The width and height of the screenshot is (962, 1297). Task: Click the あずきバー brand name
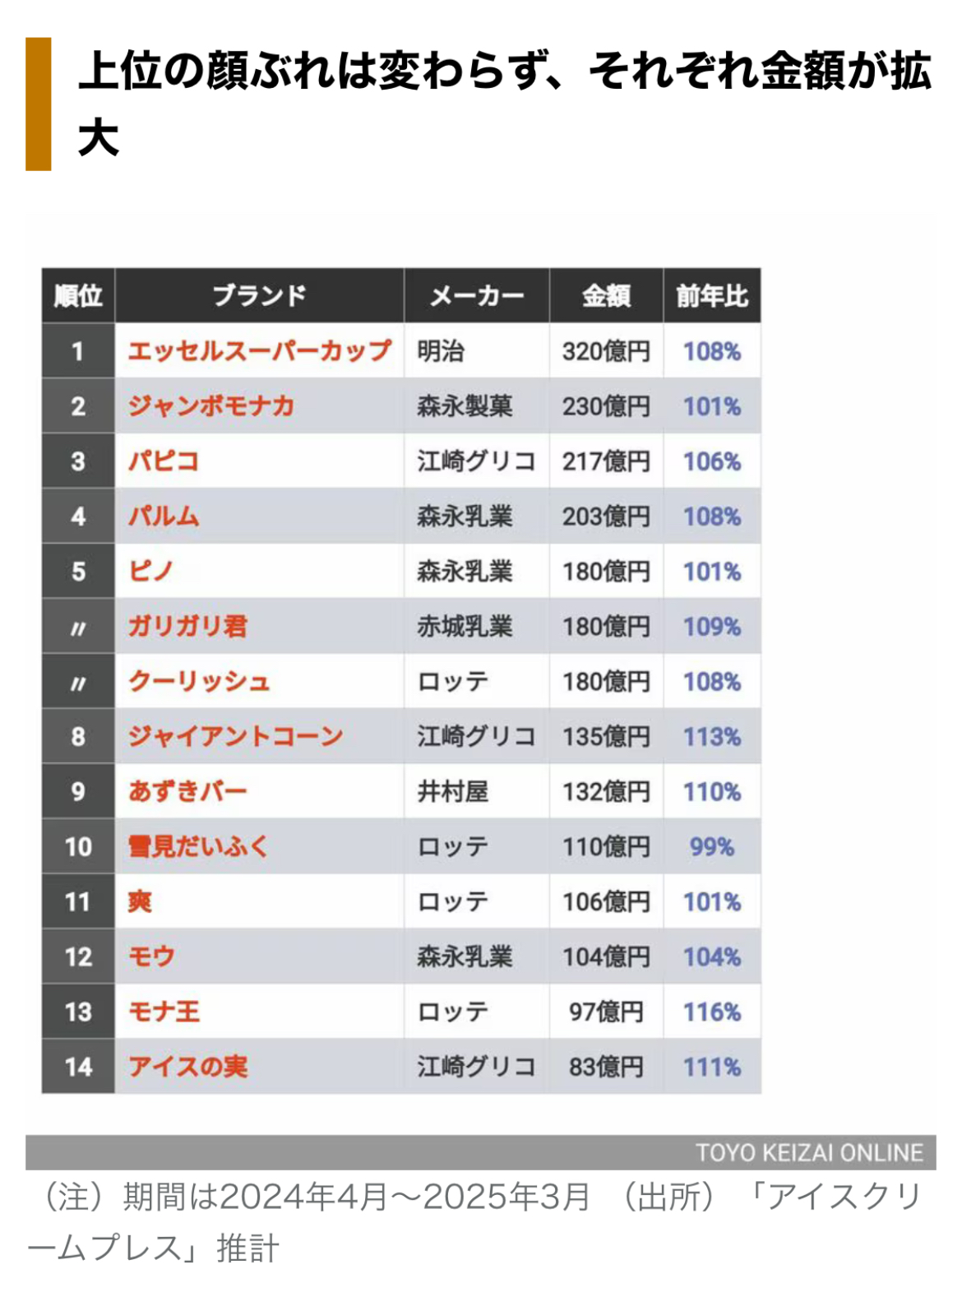[187, 791]
